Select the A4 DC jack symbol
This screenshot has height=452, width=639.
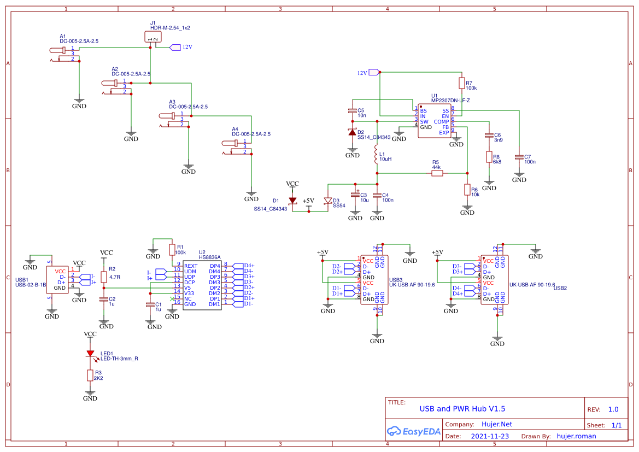click(237, 148)
